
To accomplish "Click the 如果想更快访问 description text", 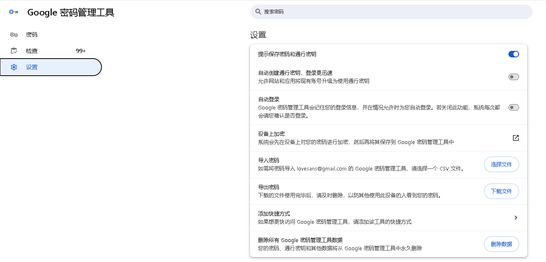I will (x=335, y=222).
